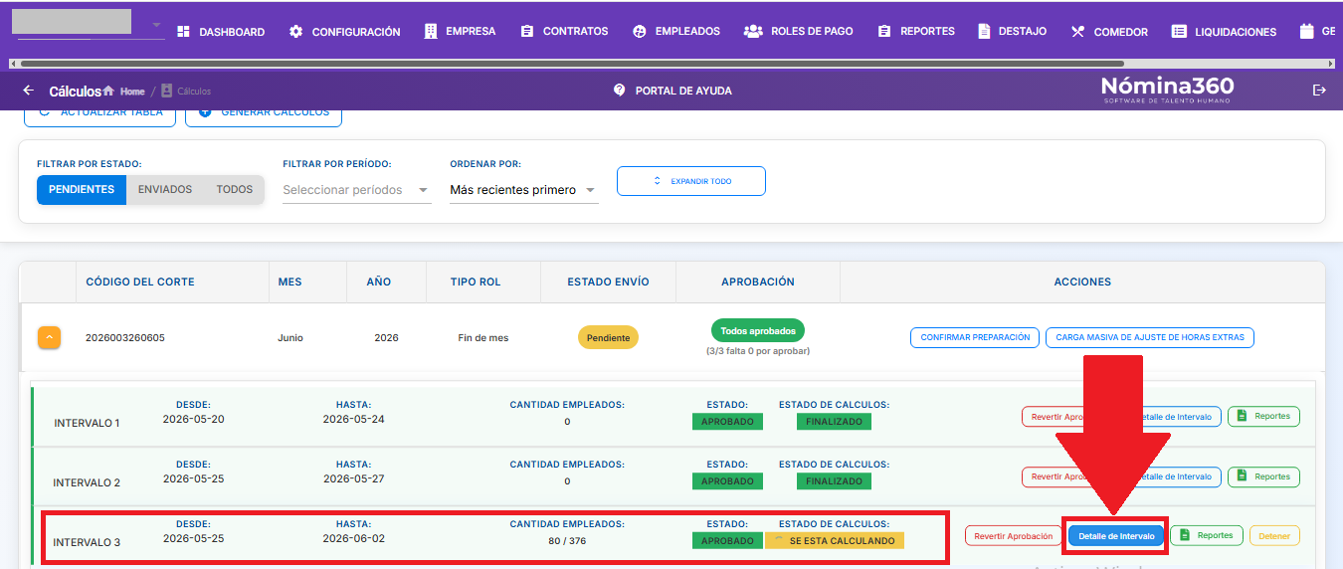Screen dimensions: 1343x569
Task: Click the back arrow beside Cálculos
Action: point(28,91)
